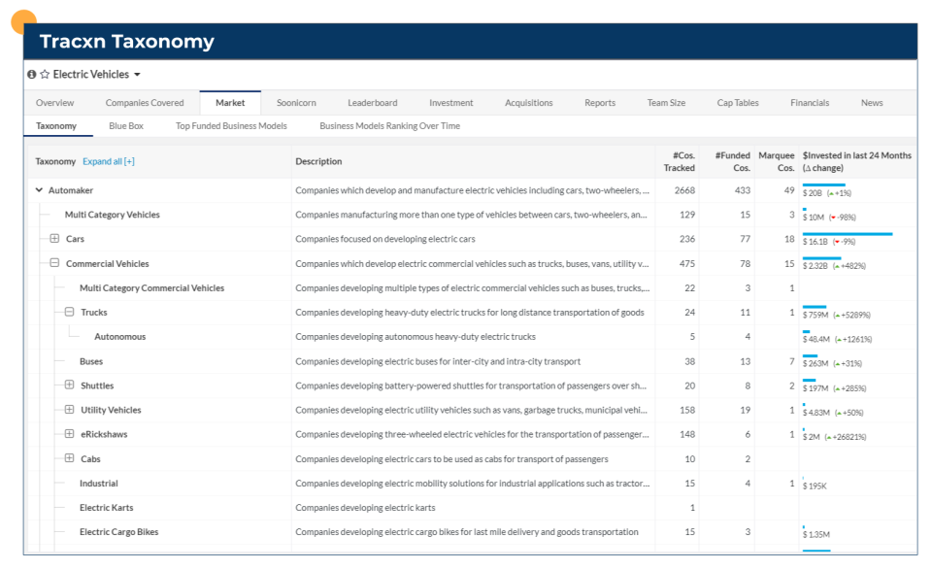The height and width of the screenshot is (570, 932).
Task: Collapse the Automaker tree chevron
Action: point(37,190)
